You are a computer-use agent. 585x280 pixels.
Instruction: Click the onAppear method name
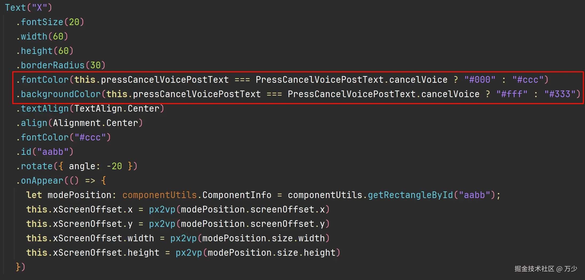(x=42, y=180)
